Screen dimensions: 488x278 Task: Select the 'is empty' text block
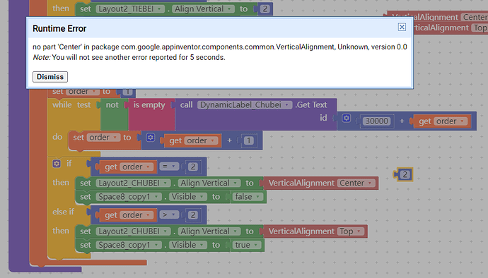[149, 105]
